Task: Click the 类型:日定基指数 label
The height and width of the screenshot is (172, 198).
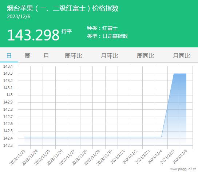Action: point(107,36)
